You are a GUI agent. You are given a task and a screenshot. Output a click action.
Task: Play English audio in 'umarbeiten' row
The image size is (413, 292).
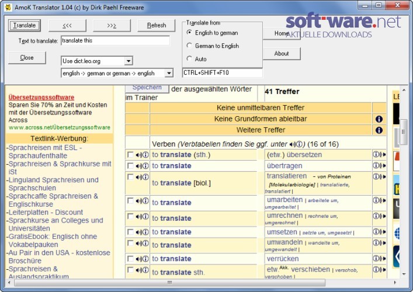(x=139, y=201)
